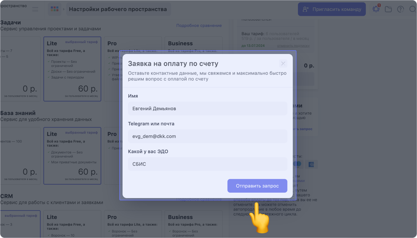
Task: Click the search magnifier icon
Action: click(x=412, y=9)
